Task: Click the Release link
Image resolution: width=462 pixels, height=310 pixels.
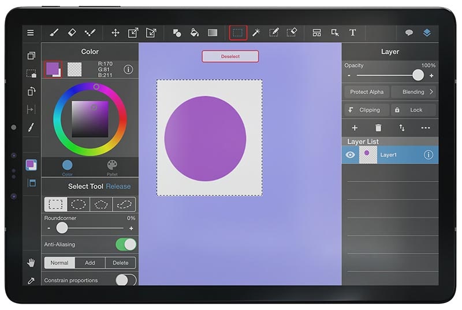Action: (118, 187)
